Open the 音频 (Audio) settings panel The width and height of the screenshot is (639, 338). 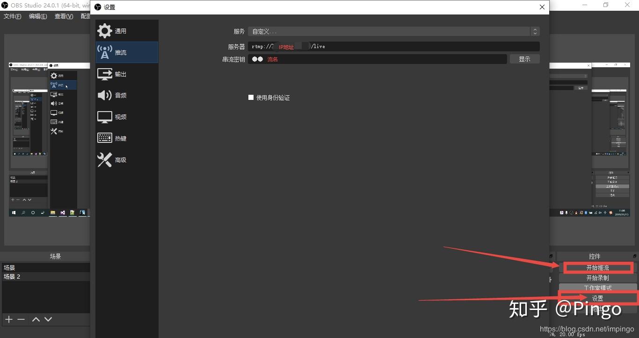click(x=120, y=95)
